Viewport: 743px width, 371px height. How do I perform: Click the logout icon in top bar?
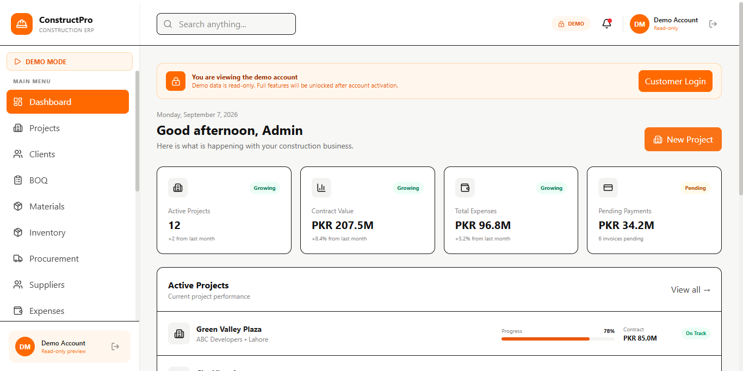[x=713, y=24]
